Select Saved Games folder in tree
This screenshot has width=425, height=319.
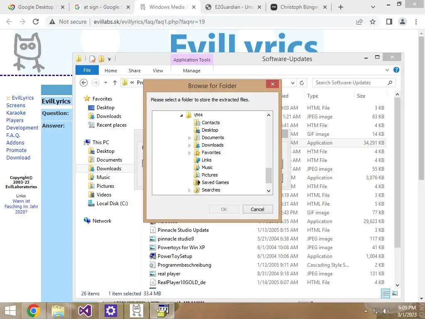215,183
